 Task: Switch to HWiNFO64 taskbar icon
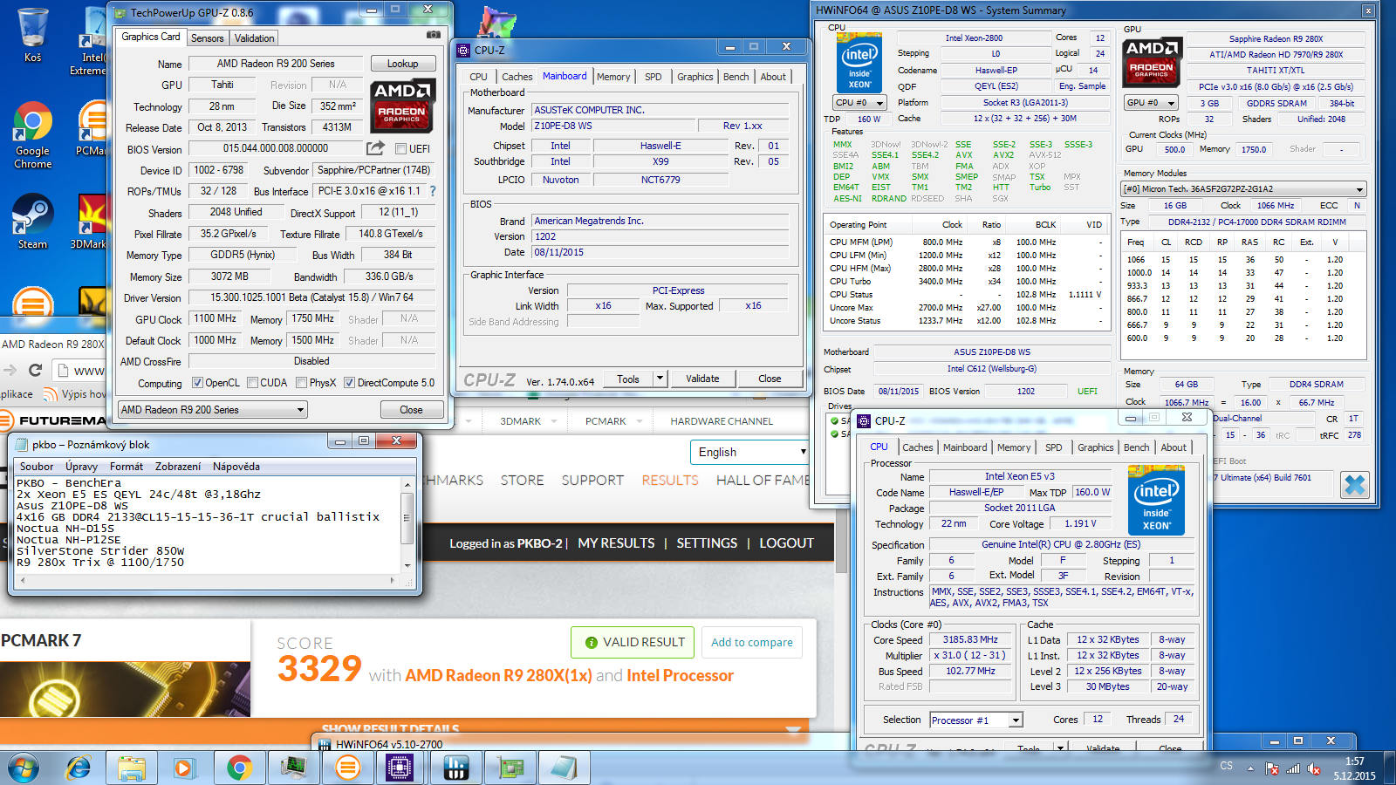[x=455, y=768]
